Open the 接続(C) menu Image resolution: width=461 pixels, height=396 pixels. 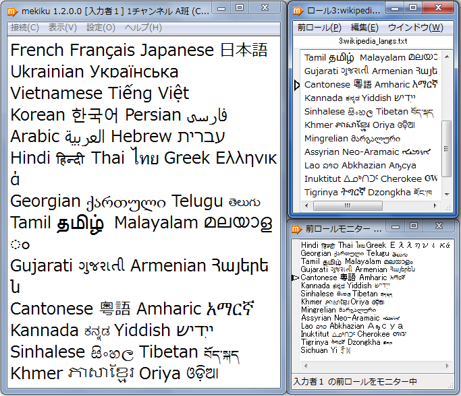click(24, 28)
